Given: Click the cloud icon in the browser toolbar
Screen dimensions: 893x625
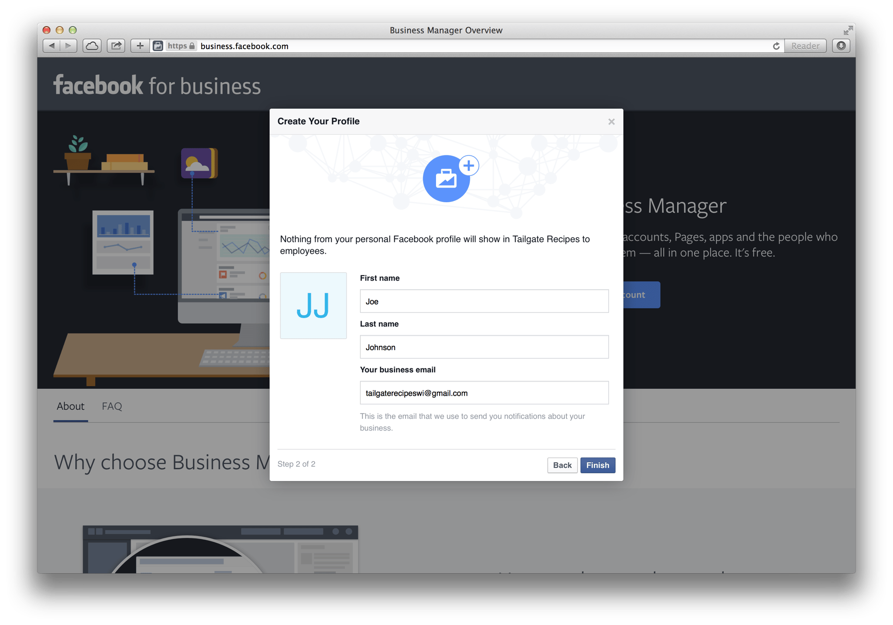Looking at the screenshot, I should (x=91, y=46).
